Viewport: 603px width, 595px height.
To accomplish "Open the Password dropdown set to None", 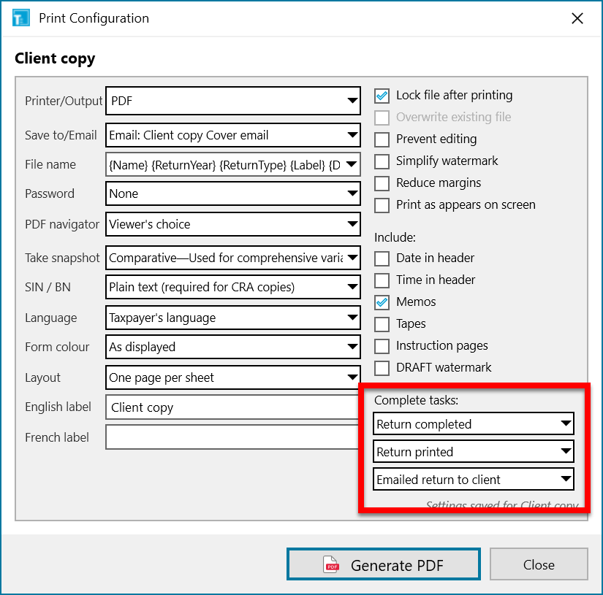I will 233,193.
